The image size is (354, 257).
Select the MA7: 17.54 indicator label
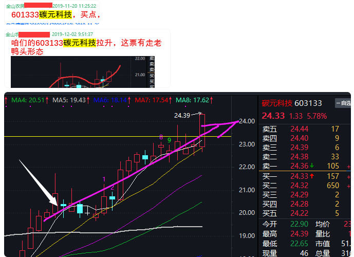151,100
